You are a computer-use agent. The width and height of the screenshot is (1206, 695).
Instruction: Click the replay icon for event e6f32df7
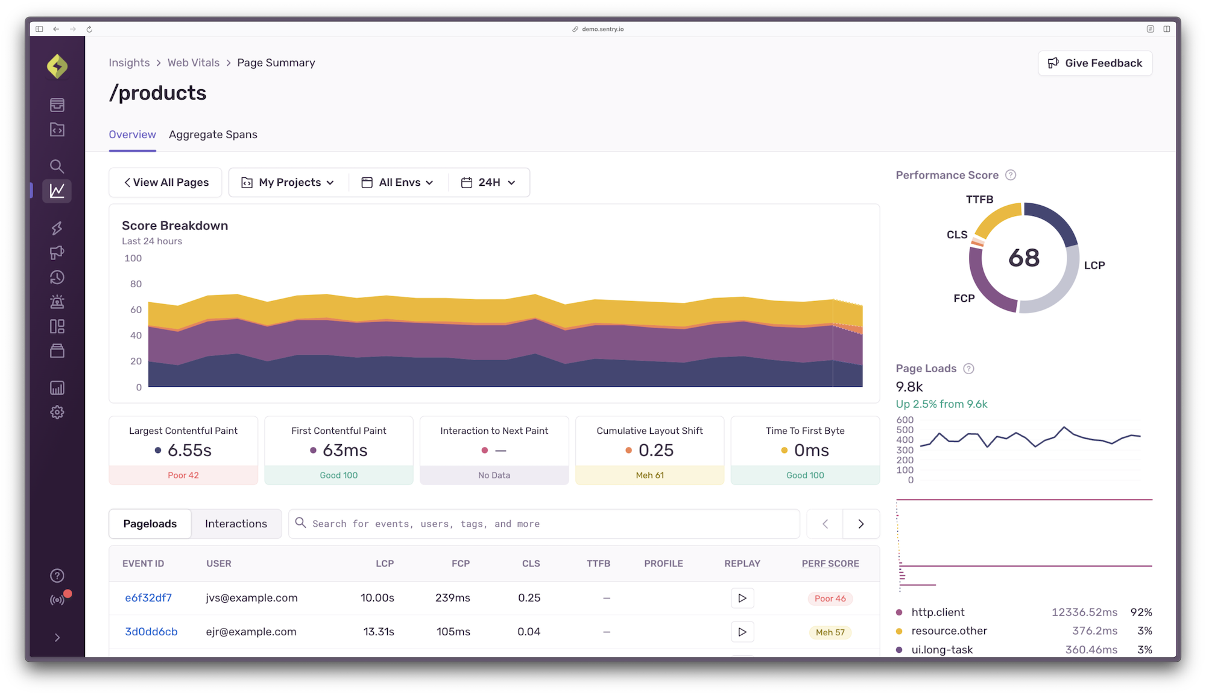[x=742, y=598]
